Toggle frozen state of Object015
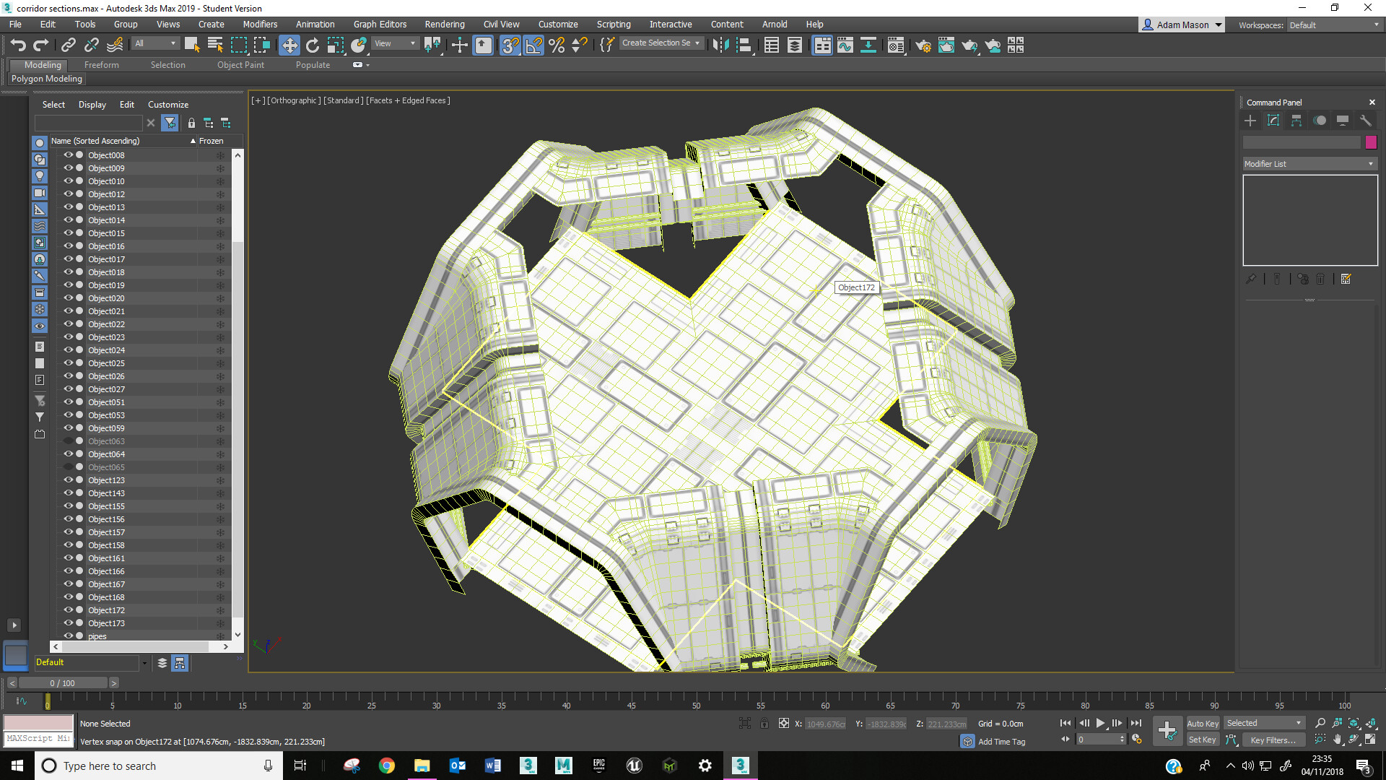This screenshot has height=780, width=1386. point(220,233)
